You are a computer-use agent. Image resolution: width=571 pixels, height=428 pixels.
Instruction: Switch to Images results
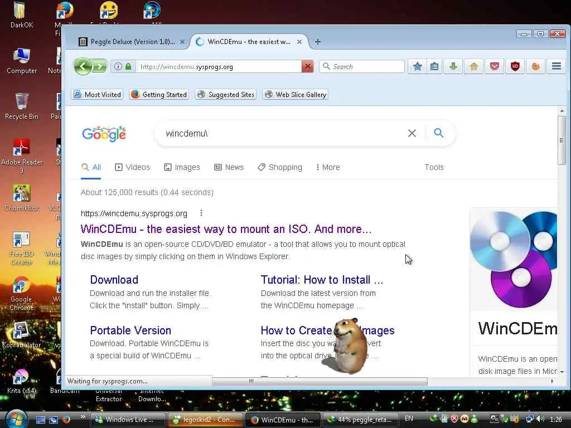(182, 167)
